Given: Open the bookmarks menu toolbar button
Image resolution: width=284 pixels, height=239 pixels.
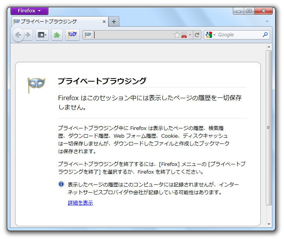Looking at the screenshot, I should click(x=42, y=35).
